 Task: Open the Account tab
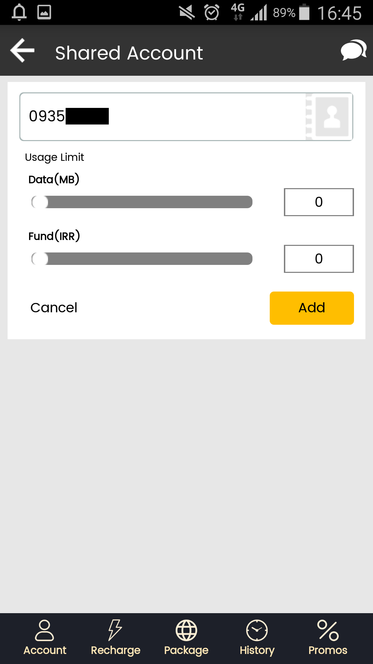click(x=45, y=638)
